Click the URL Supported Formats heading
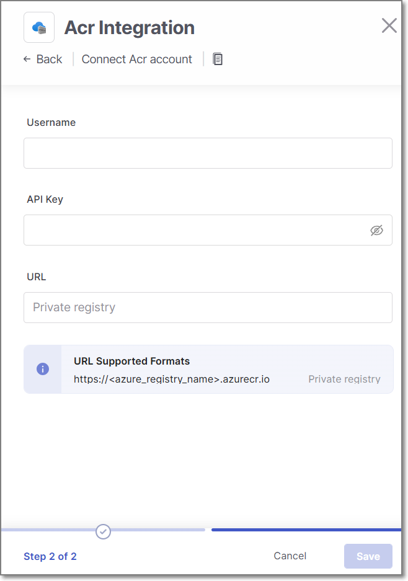 [131, 361]
